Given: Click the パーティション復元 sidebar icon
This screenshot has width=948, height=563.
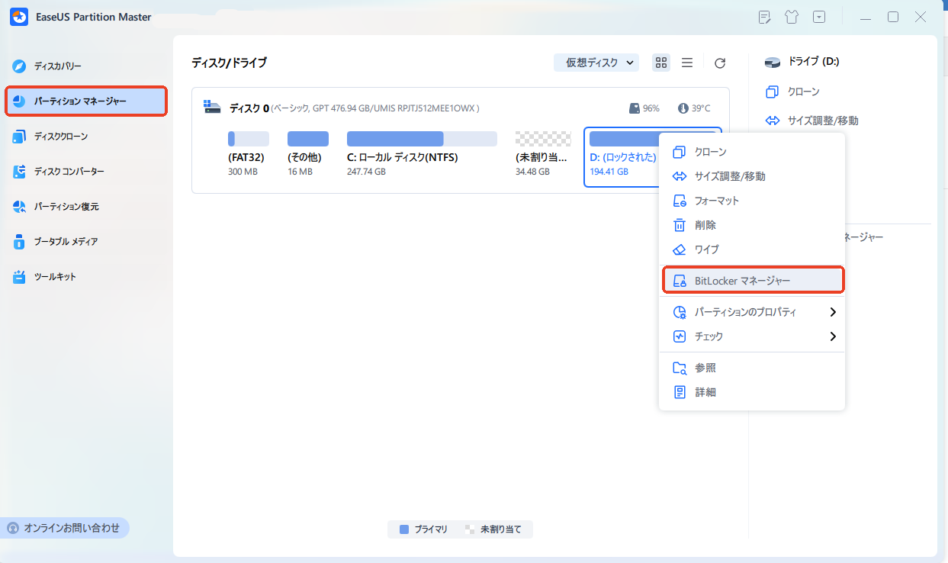Looking at the screenshot, I should [x=20, y=207].
